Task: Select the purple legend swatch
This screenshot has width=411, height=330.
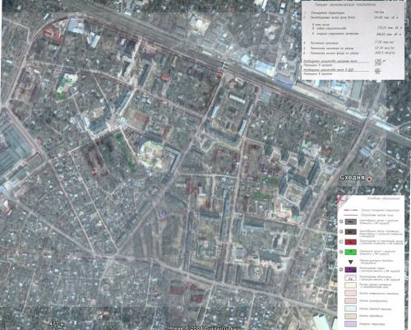Action: coord(350,269)
